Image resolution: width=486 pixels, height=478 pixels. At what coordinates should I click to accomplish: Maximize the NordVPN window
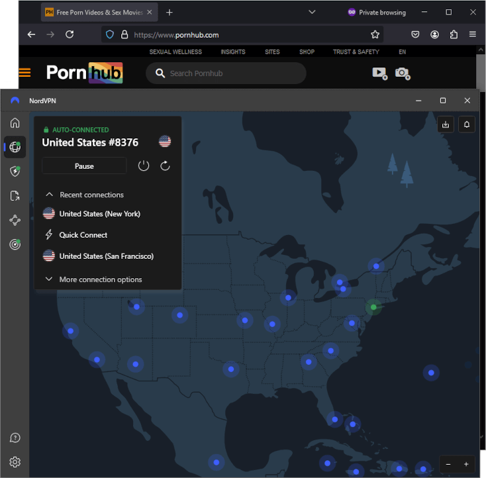pyautogui.click(x=443, y=101)
